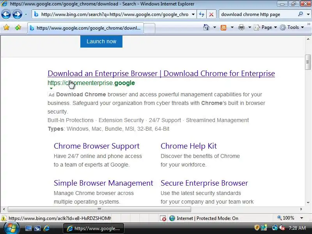
Task: Open recent pages dropdown next to Forward
Action: click(26, 14)
